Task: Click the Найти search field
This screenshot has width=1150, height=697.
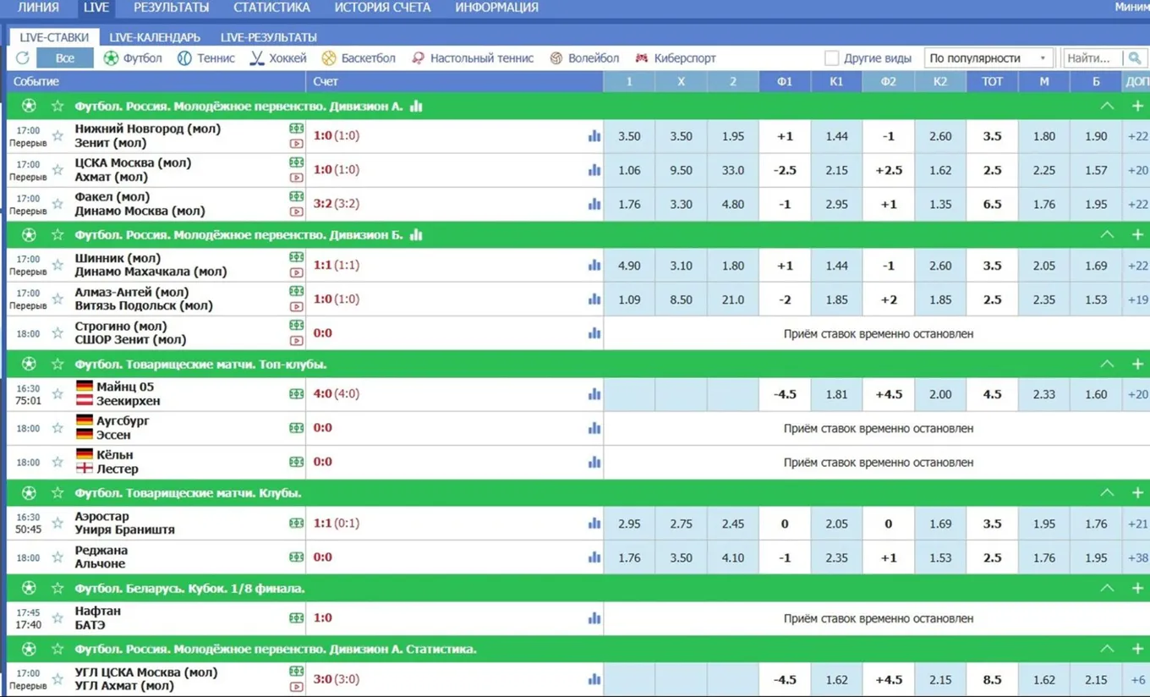Action: tap(1092, 58)
